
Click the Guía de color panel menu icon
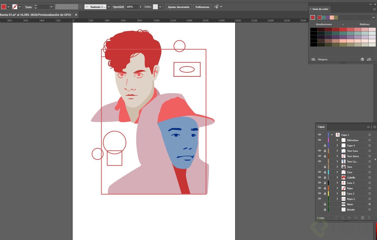click(374, 9)
